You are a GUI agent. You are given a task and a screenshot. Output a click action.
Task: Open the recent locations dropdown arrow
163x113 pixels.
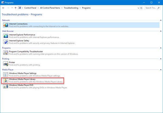pyautogui.click(x=12, y=8)
